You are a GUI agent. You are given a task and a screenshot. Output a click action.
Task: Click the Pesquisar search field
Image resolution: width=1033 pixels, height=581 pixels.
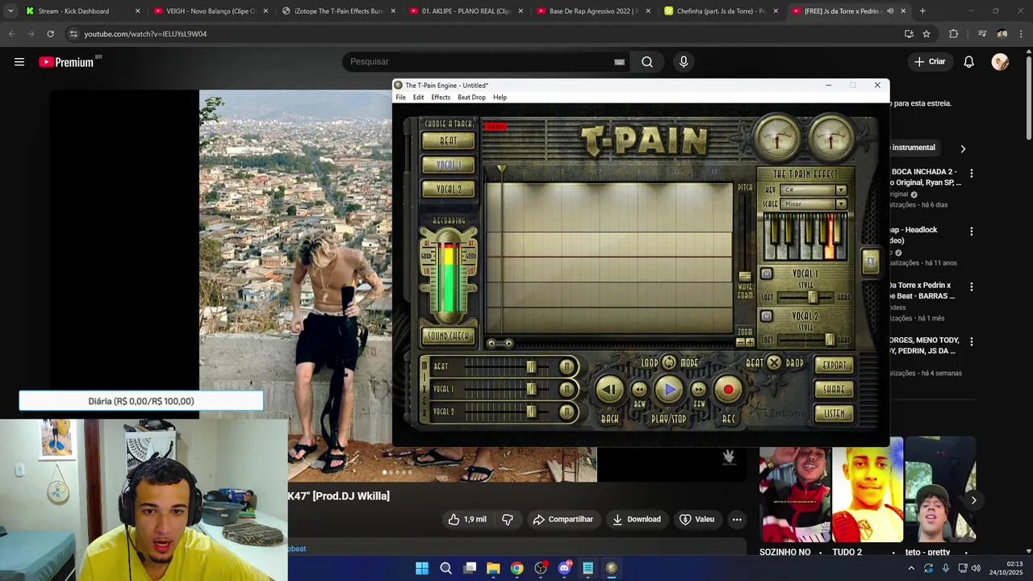pyautogui.click(x=480, y=61)
